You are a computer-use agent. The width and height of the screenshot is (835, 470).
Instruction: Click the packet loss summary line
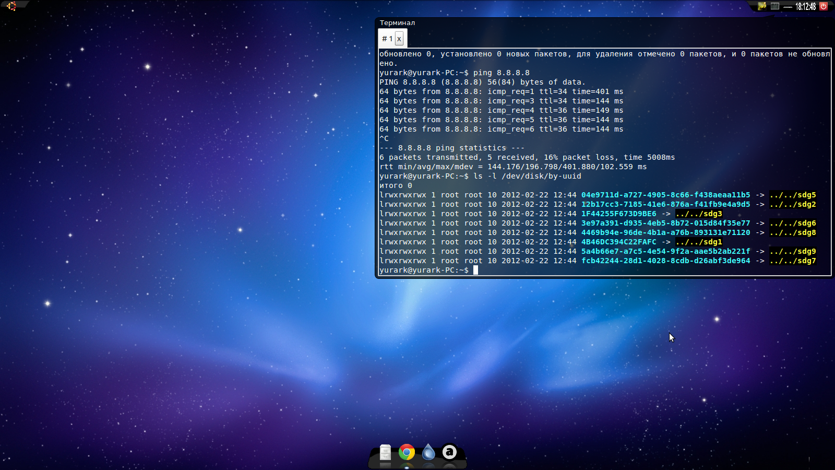point(527,157)
